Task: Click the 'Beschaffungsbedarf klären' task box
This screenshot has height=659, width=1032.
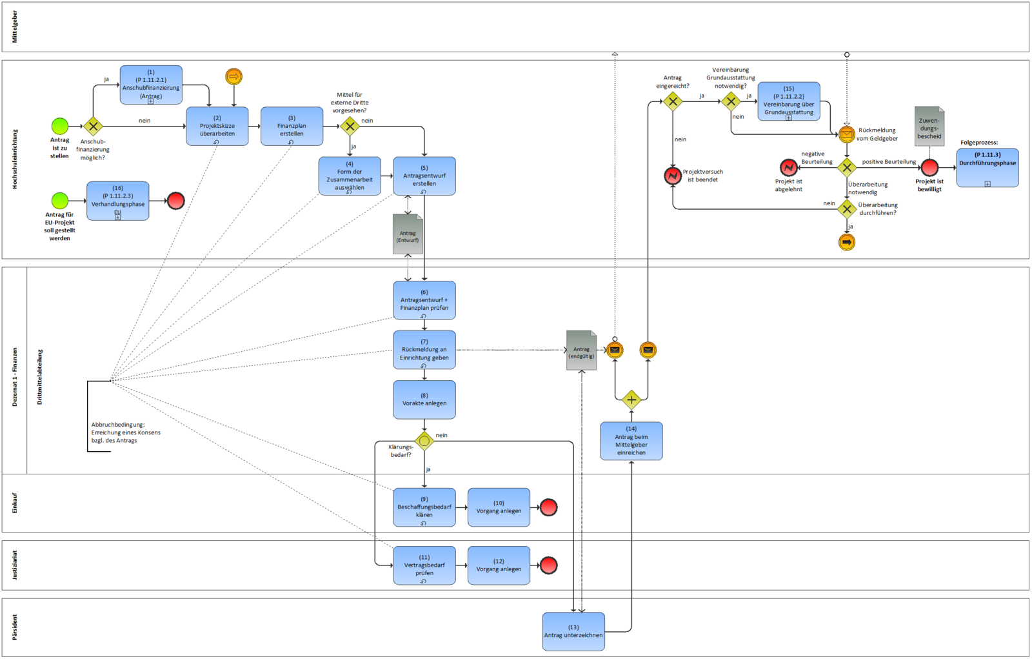Action: point(424,507)
